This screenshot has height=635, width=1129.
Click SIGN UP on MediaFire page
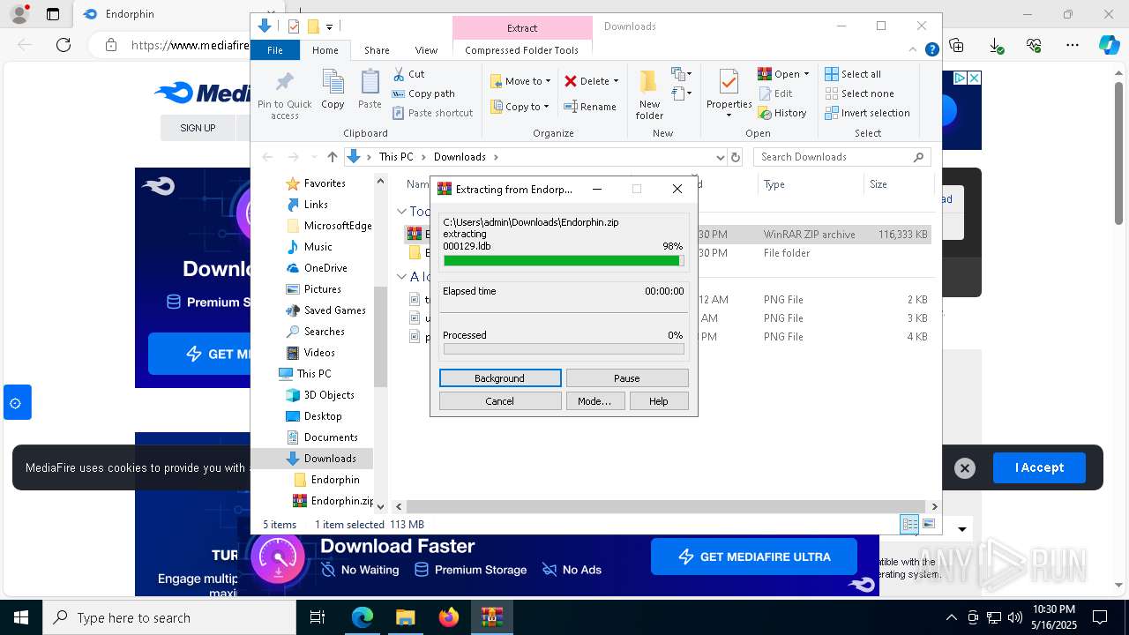[198, 128]
